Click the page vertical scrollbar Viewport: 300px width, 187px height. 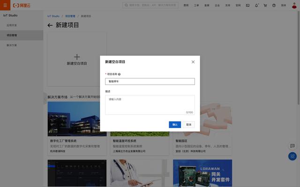[299, 57]
